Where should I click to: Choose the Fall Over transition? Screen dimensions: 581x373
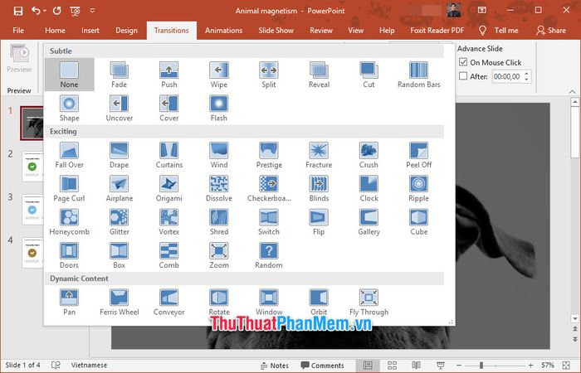click(x=69, y=155)
